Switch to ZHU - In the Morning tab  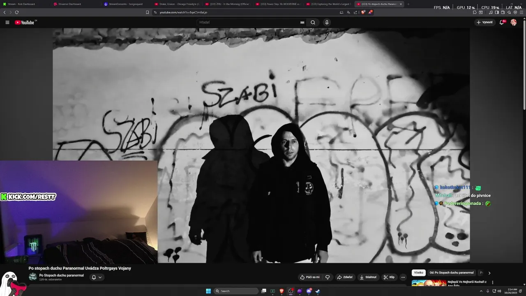pos(227,4)
